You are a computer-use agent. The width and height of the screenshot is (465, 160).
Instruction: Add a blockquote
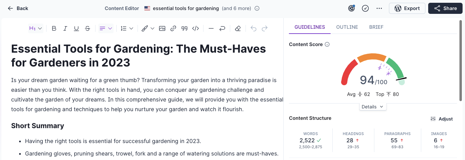click(184, 28)
